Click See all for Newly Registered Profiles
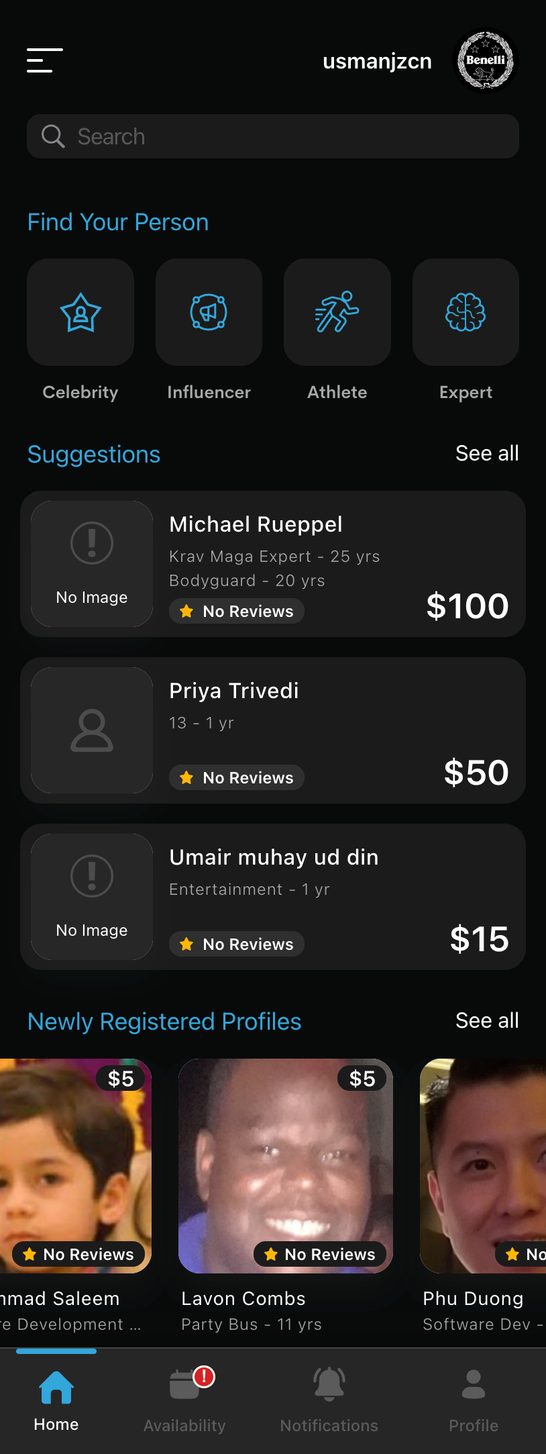546x1454 pixels. click(x=487, y=1020)
